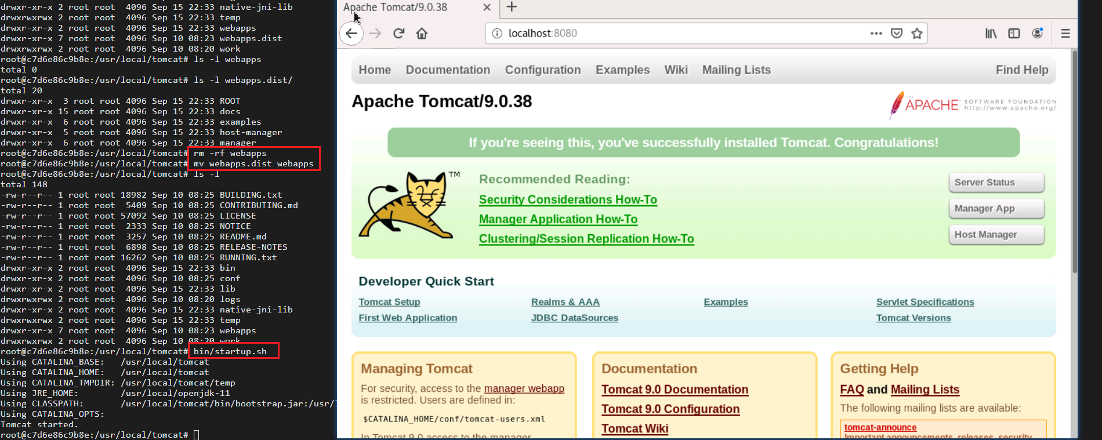
Task: Open the Servlet Specifications link
Action: 925,302
